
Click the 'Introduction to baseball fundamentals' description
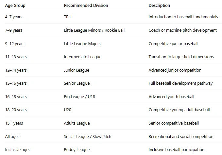tap(183, 17)
